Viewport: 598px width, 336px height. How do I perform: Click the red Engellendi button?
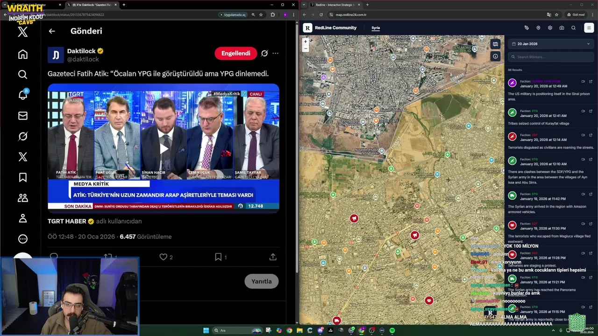pos(235,53)
